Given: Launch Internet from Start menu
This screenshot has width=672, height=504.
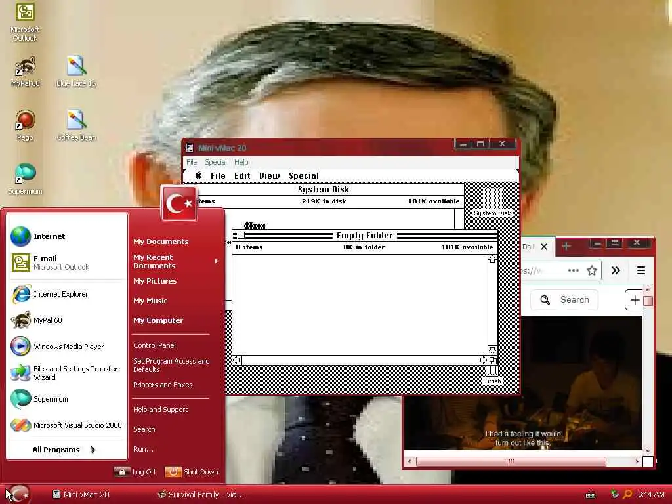Looking at the screenshot, I should 68,236.
